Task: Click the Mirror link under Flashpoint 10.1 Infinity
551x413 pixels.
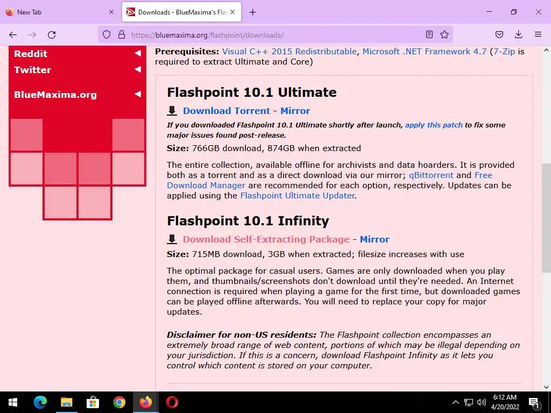Action: coord(375,239)
